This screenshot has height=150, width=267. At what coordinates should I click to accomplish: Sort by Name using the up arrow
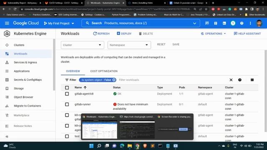coord(85,87)
